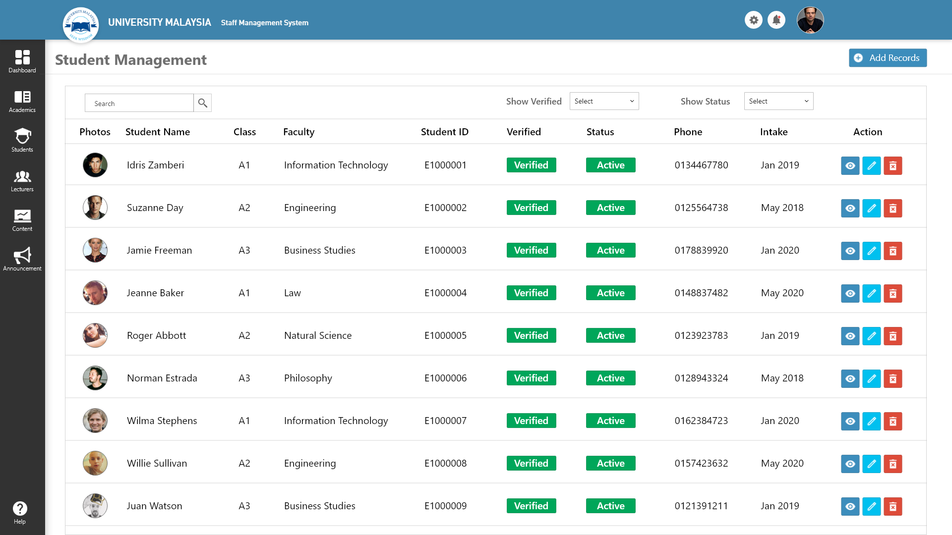
Task: Delete Juan Watson's record
Action: (892, 506)
